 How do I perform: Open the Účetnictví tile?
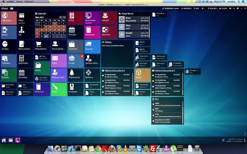pyautogui.click(x=76, y=47)
